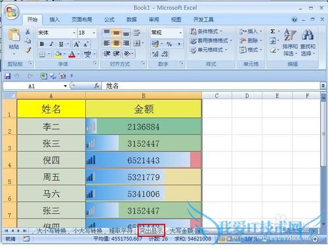Toggle center horizontal alignment
The image size is (328, 249).
pyautogui.click(x=116, y=43)
